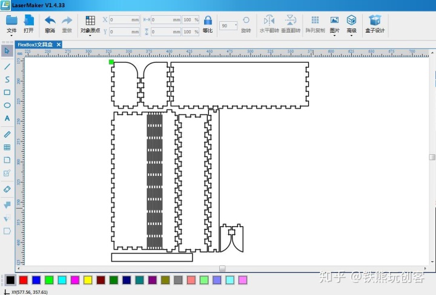Pick the bright blue color swatch
This screenshot has width=436, height=295.
coord(36,280)
